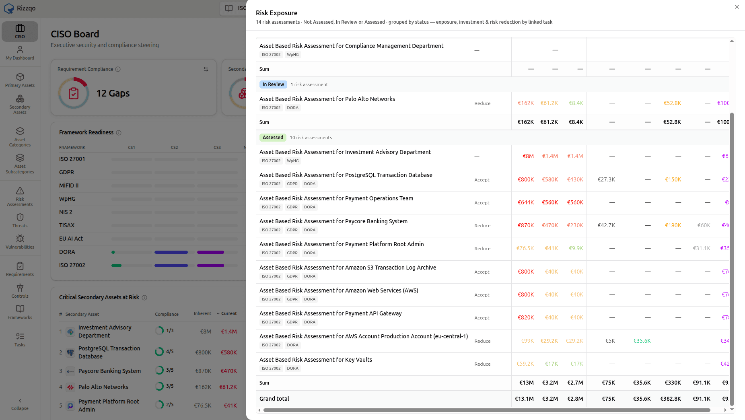Image resolution: width=745 pixels, height=420 pixels.
Task: Sort by Current column
Action: 227,313
